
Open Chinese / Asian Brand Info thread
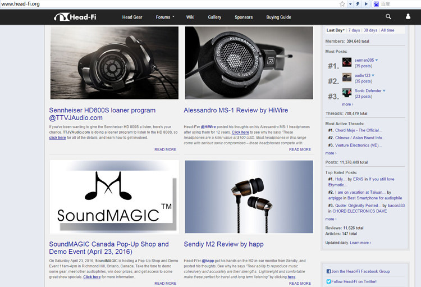tap(360, 138)
